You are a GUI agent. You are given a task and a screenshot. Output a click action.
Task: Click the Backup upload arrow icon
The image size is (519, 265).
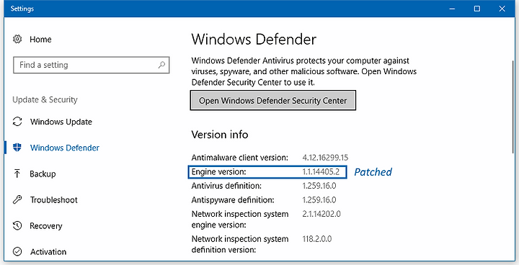[17, 174]
